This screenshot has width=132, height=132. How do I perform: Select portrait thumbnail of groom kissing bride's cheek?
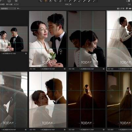click(48, 39)
